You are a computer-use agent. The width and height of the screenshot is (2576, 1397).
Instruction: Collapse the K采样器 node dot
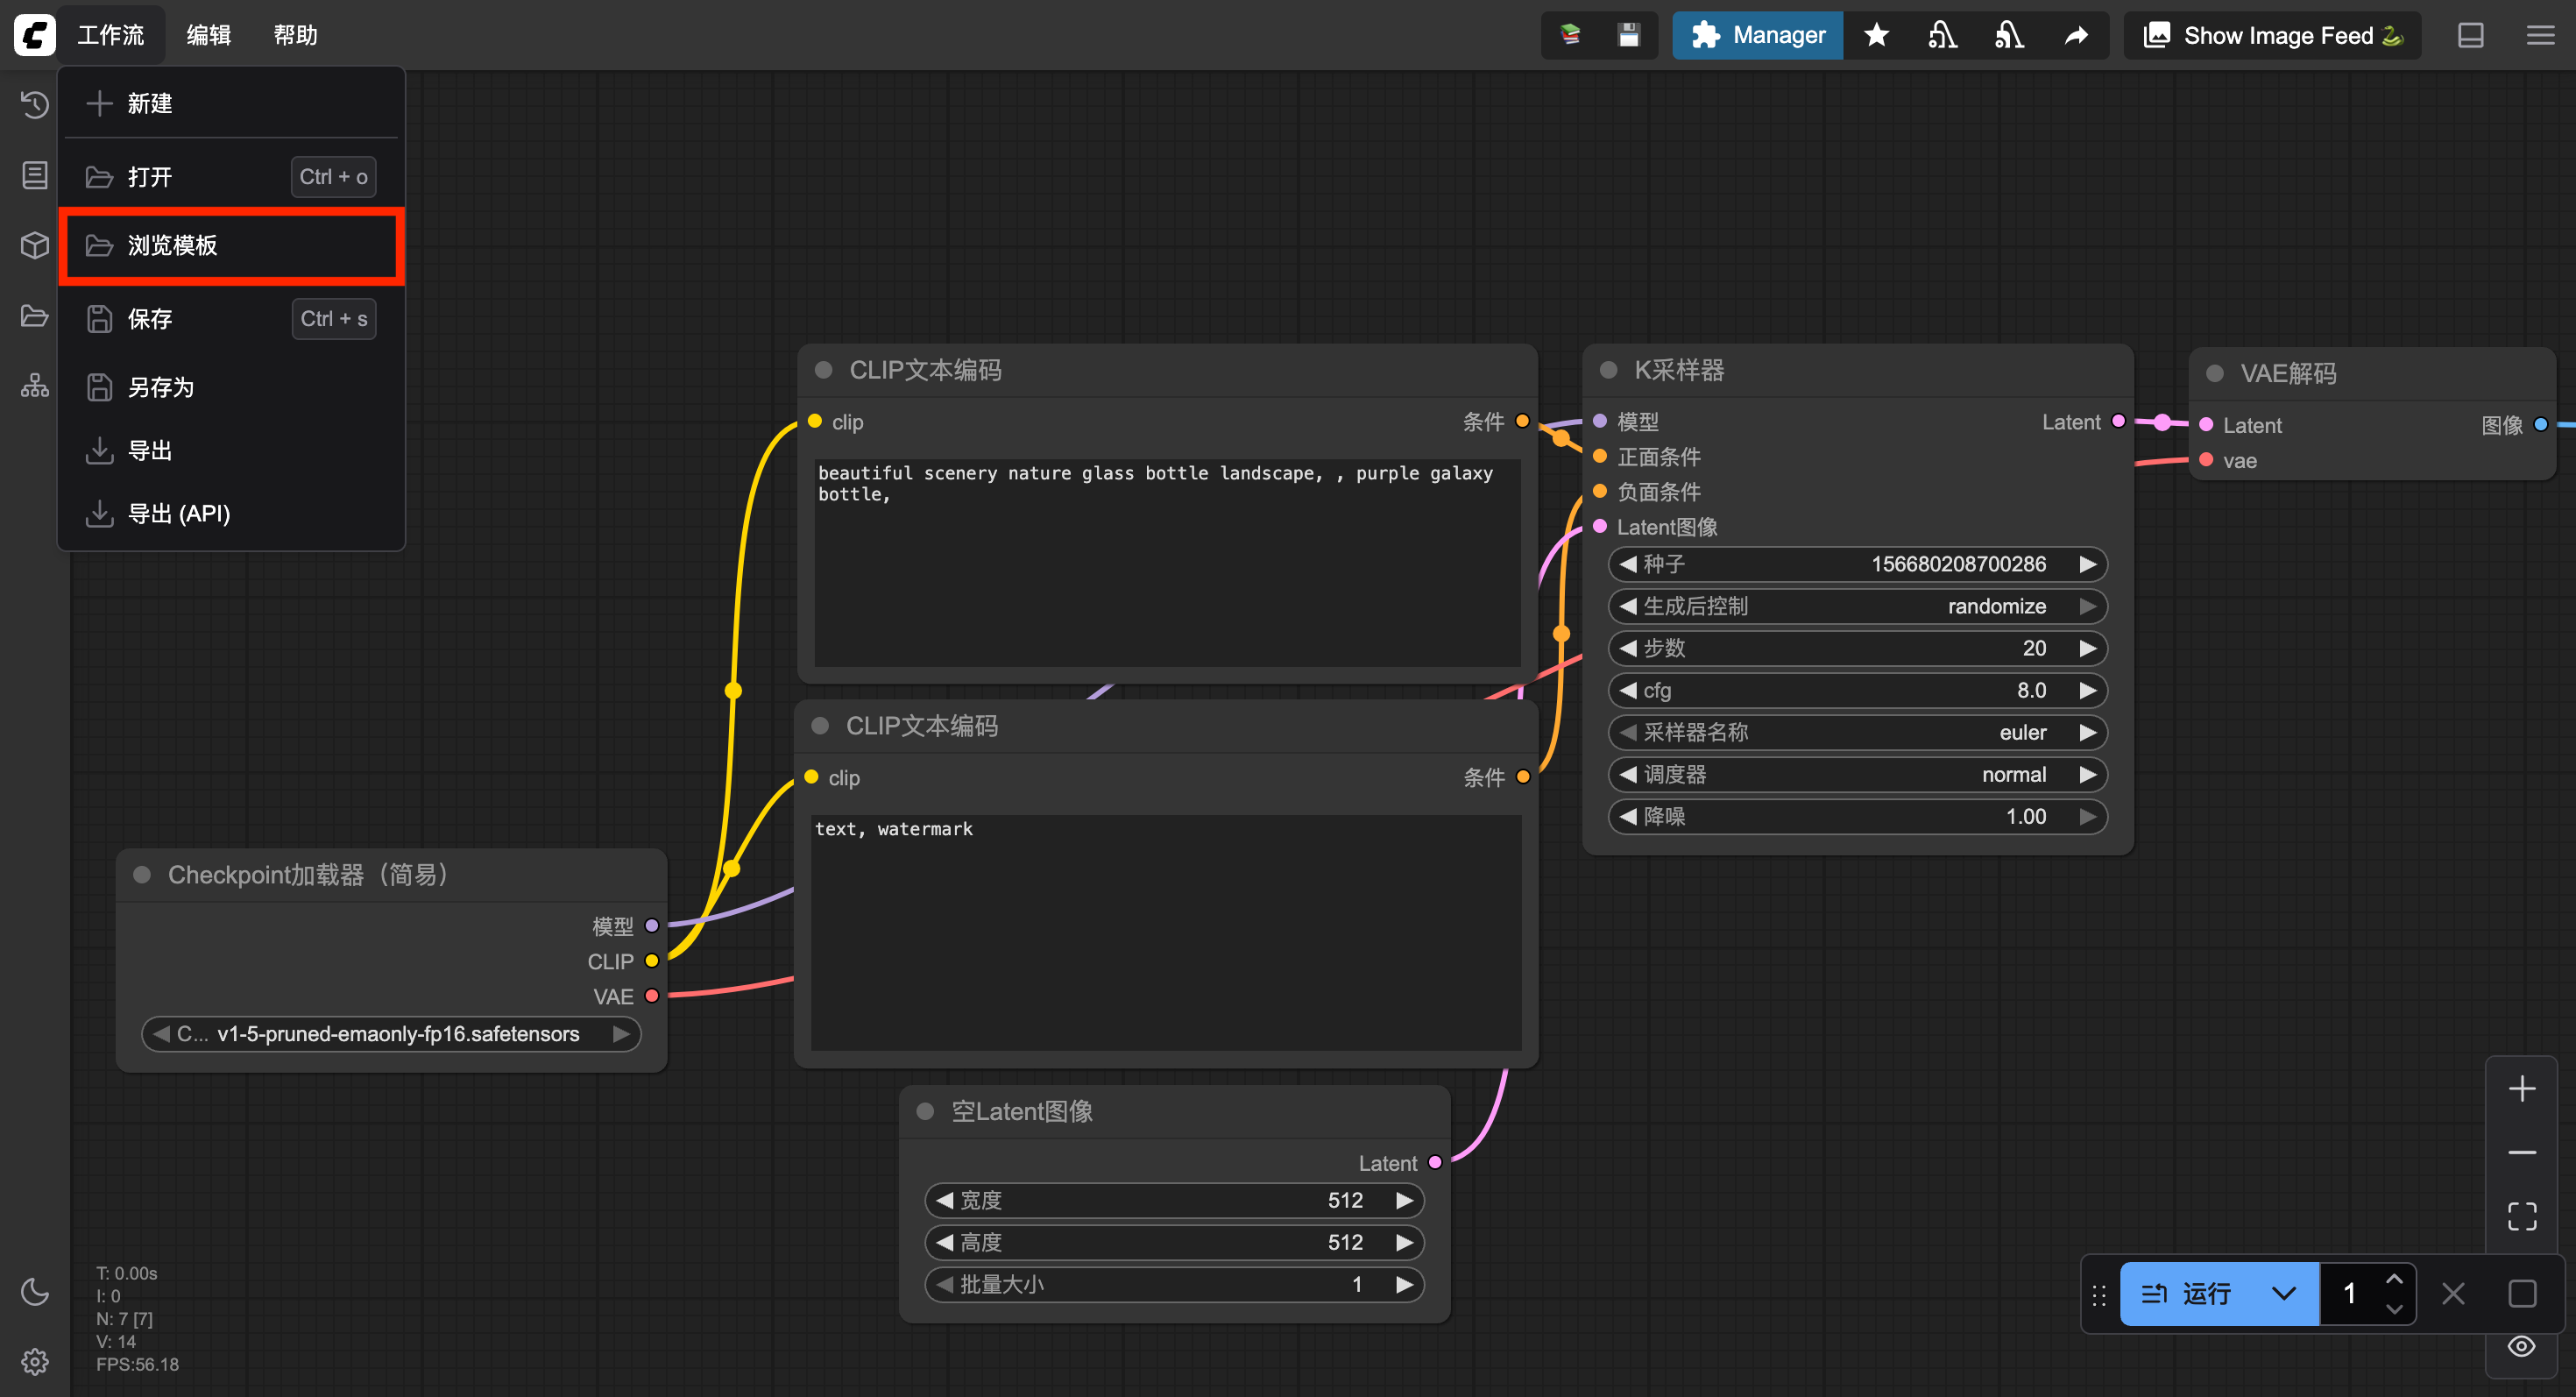pos(1609,370)
